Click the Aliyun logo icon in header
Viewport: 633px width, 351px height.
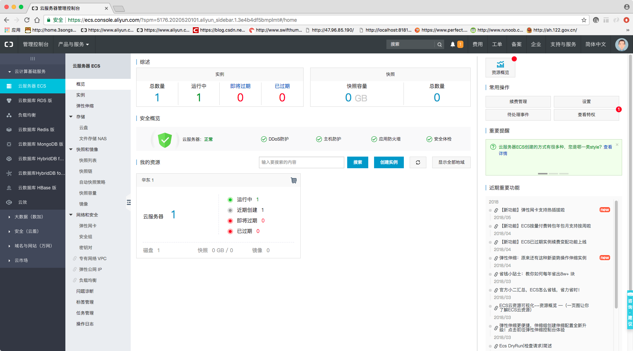pos(9,44)
